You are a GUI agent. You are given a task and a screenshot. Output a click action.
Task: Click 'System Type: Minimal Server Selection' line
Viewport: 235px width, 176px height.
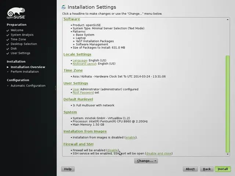tap(108, 28)
